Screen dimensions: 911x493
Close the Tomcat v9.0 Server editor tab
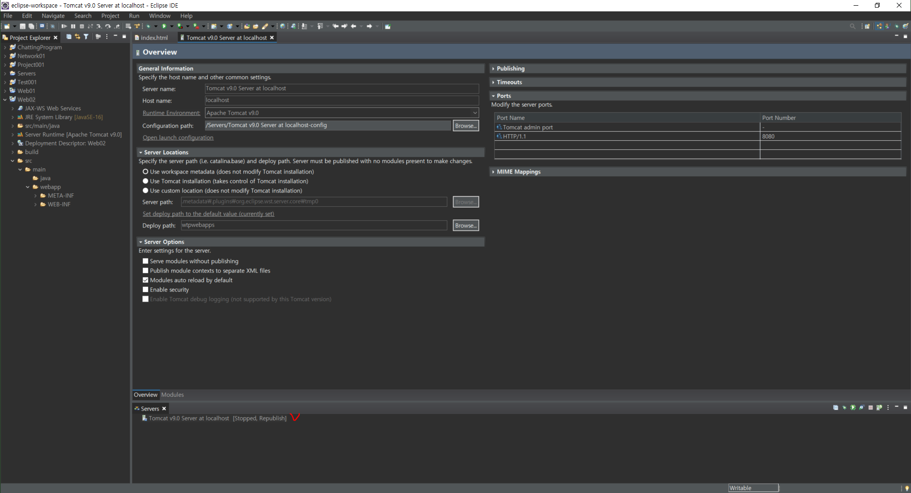[x=272, y=37]
